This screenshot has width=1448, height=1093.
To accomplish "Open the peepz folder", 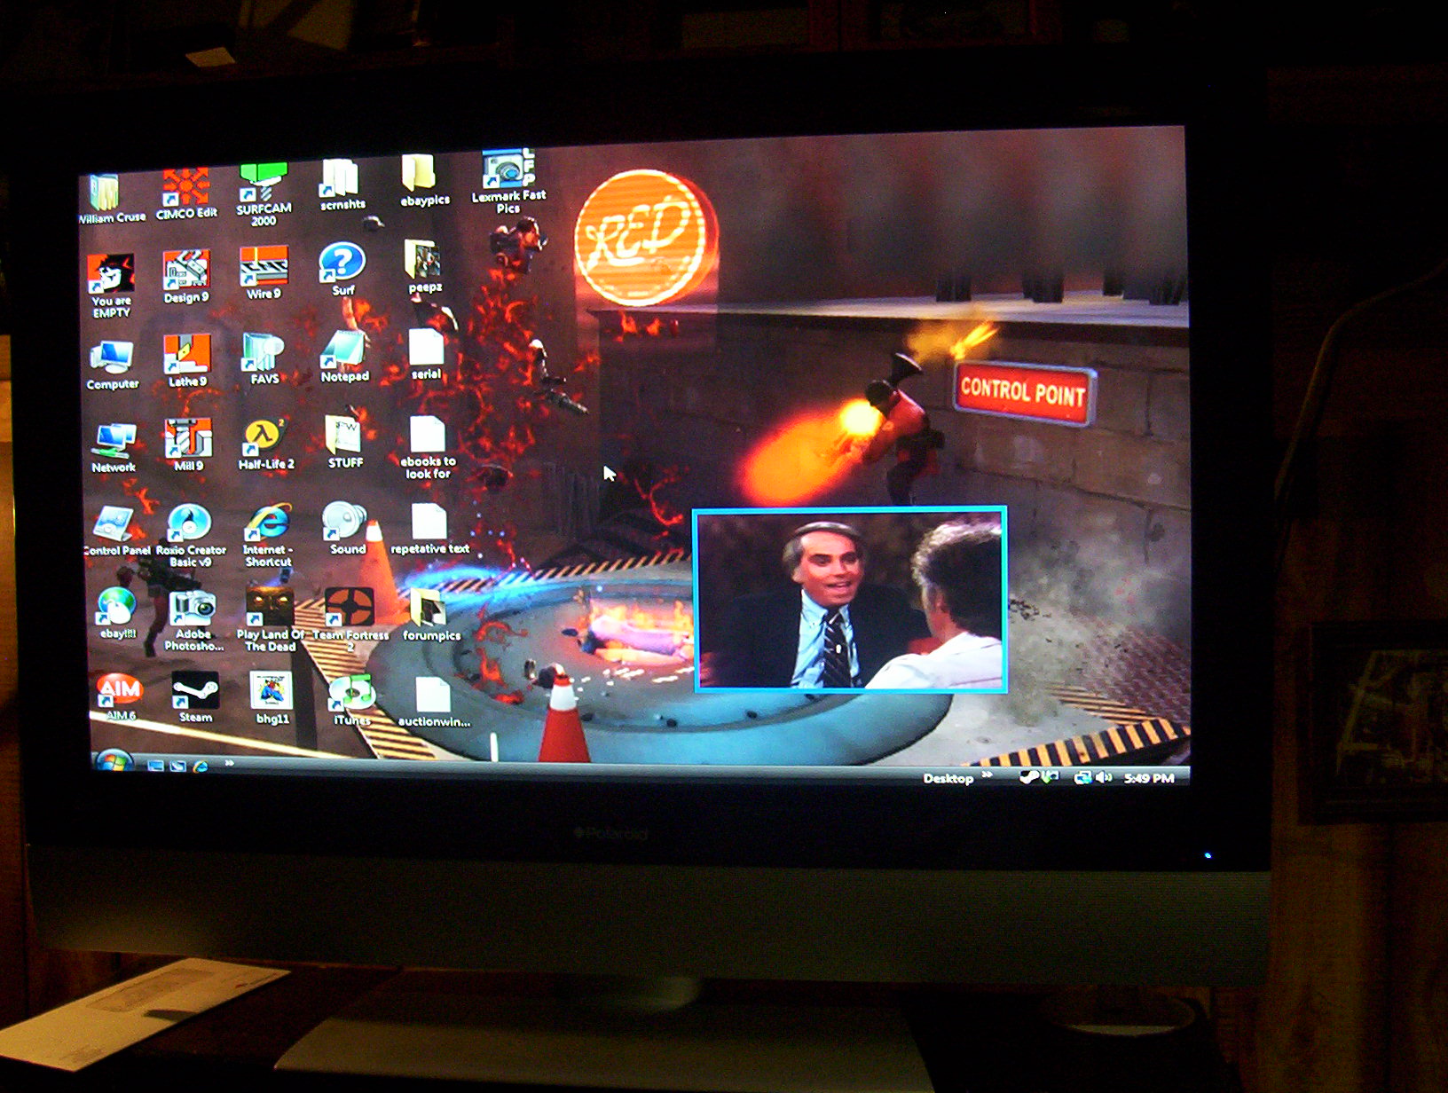I will tap(424, 266).
